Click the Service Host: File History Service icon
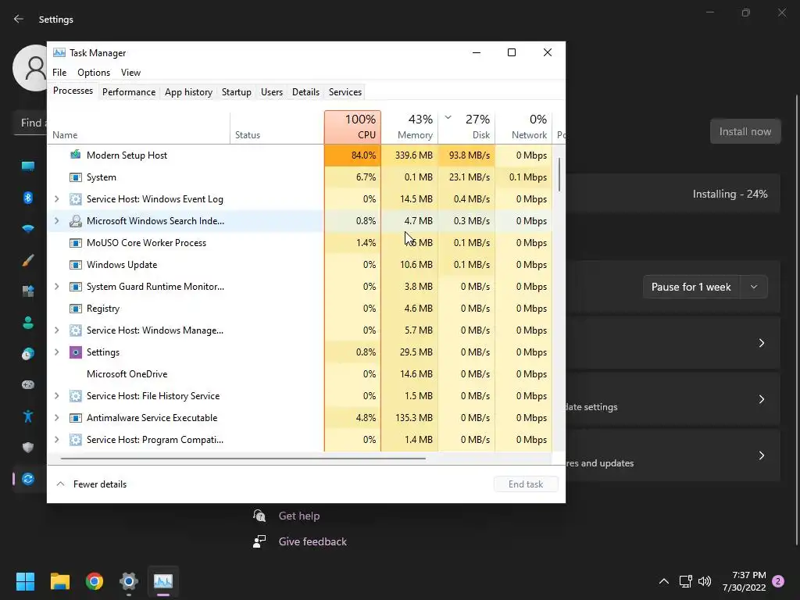 pyautogui.click(x=76, y=396)
